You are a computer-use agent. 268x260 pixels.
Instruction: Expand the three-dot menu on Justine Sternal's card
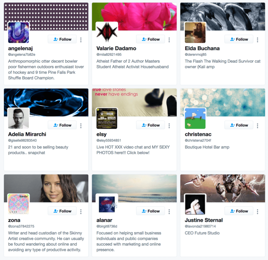click(x=258, y=211)
